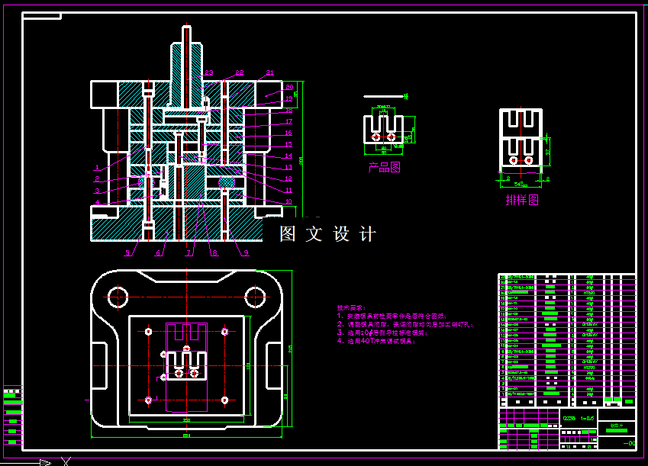Viewport: 648px width, 466px height.
Task: Select the HT200 material cell in the parts list
Action: [x=588, y=368]
